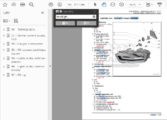
Task: Click the 次へ next result button
Action: tap(86, 23)
